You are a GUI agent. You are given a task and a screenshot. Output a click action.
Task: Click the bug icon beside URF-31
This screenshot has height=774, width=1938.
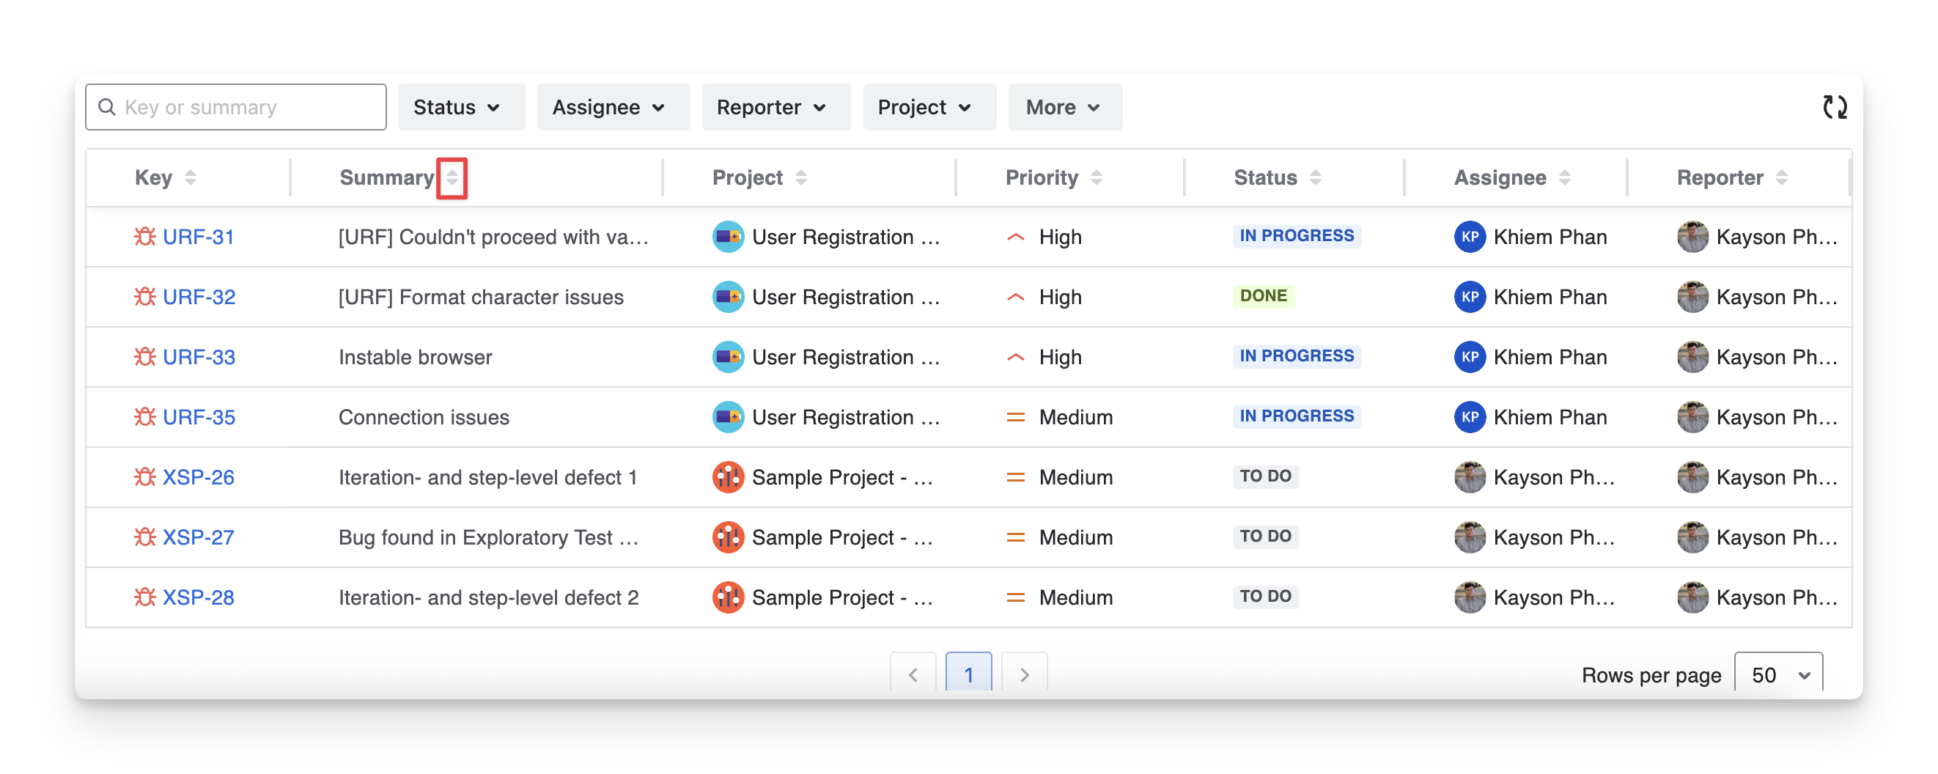click(144, 237)
